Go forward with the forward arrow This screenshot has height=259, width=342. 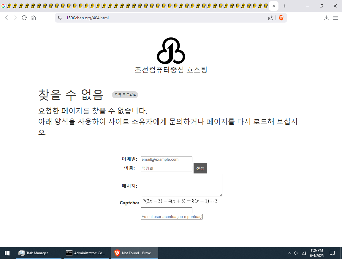pos(15,18)
